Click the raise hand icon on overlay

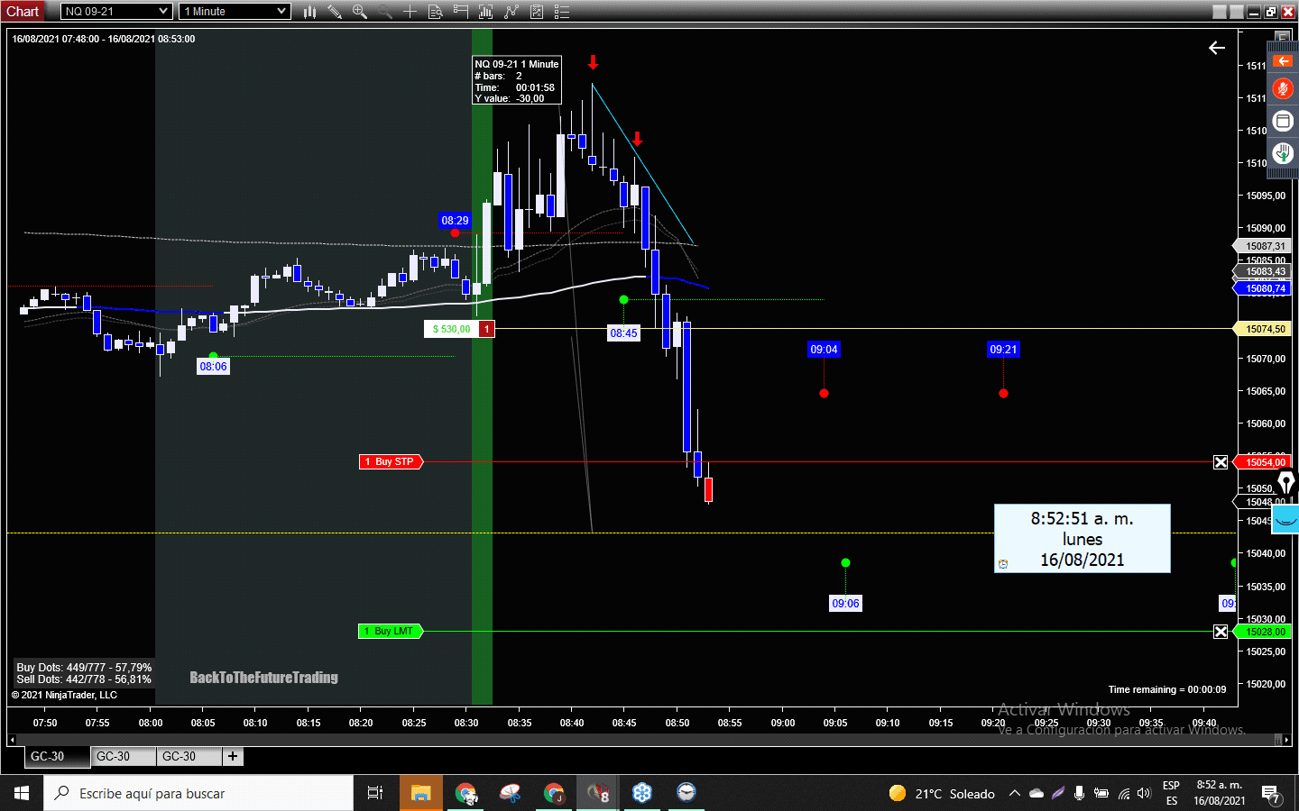(x=1283, y=153)
